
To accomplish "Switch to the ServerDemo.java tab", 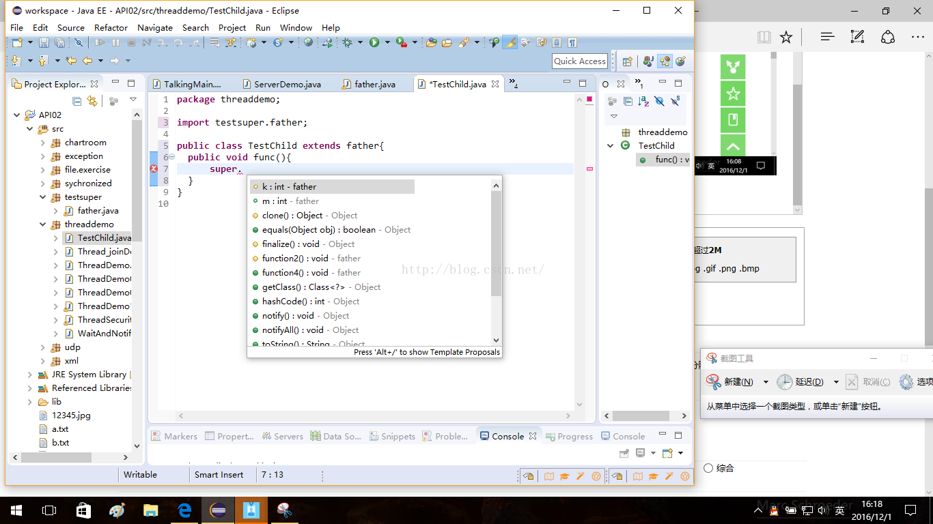I will [x=281, y=84].
